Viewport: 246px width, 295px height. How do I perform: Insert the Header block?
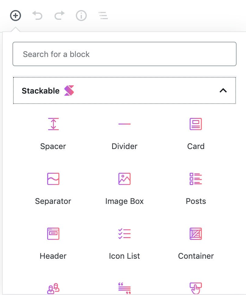(x=53, y=244)
